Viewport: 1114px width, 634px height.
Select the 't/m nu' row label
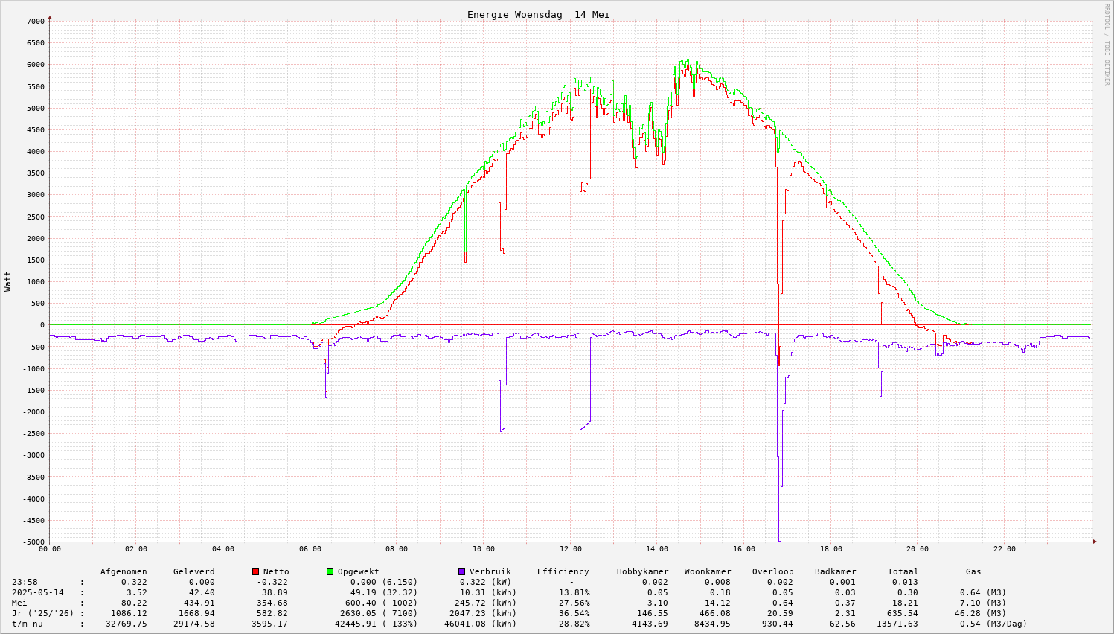click(x=28, y=624)
